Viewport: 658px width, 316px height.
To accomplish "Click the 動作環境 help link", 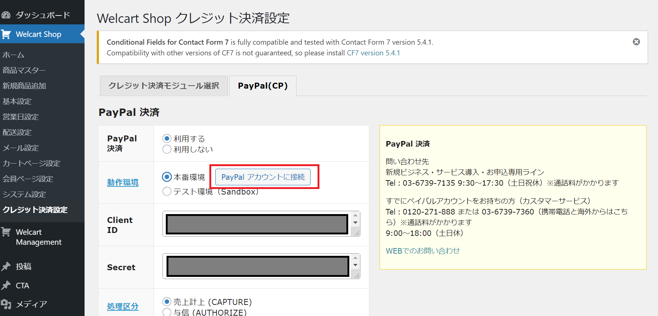I will click(123, 182).
